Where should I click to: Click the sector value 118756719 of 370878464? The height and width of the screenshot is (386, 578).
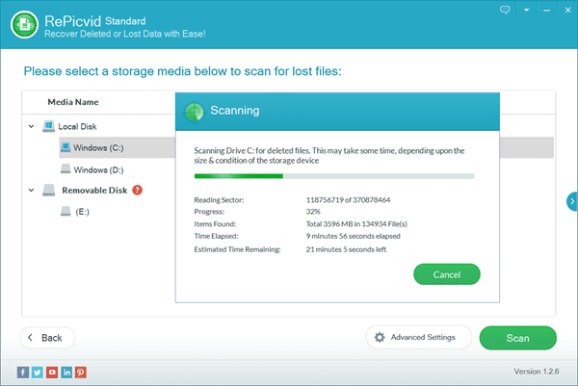[x=348, y=200]
